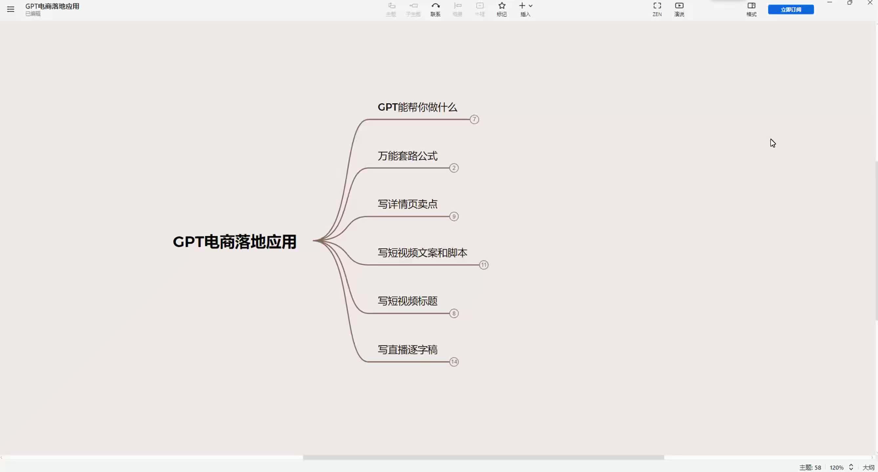Expand the 写短视频文案和脚本 branch (11)
The height and width of the screenshot is (472, 878).
484,265
